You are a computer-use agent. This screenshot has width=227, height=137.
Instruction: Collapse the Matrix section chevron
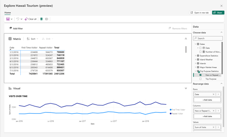(x=186, y=39)
